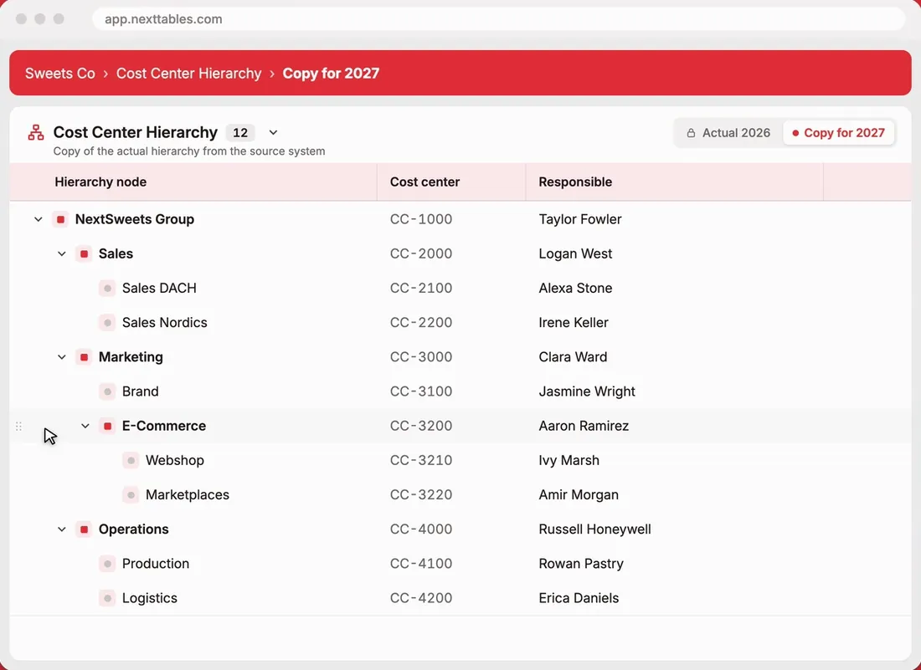Click the CC-4100 cost center cell
The height and width of the screenshot is (670, 921).
coord(421,564)
